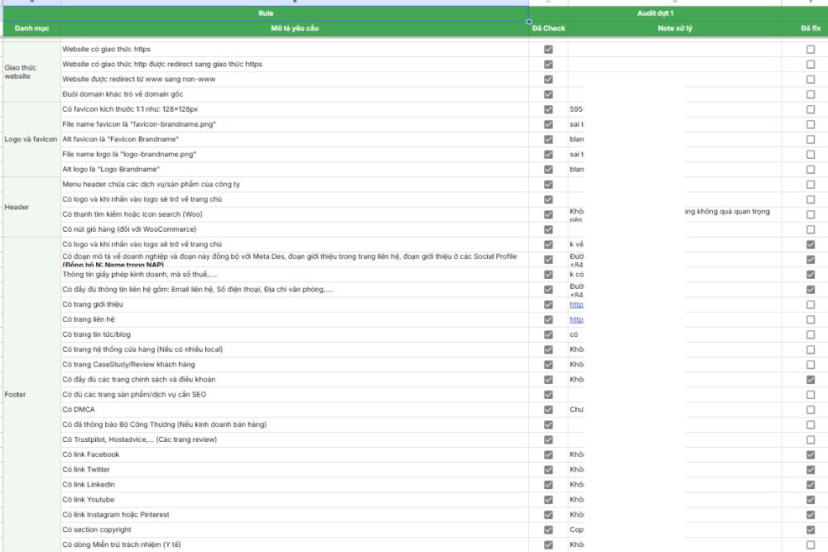This screenshot has width=828, height=552.
Task: Toggle Đã Check for 'Có DMCA'
Action: click(548, 410)
